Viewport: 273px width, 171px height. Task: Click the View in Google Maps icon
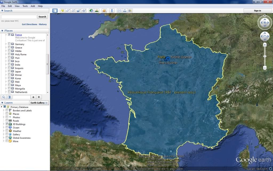[130, 11]
